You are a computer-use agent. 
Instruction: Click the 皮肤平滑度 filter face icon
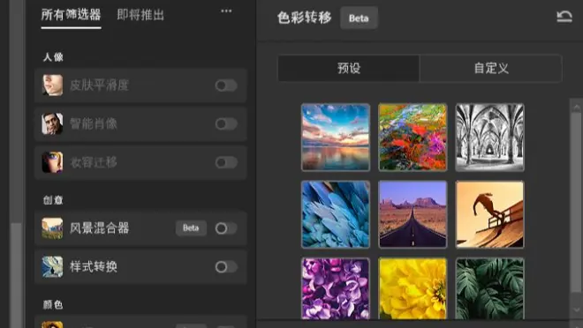click(52, 85)
